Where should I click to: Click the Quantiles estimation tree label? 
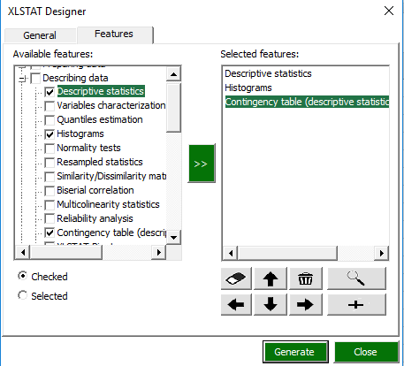[100, 119]
